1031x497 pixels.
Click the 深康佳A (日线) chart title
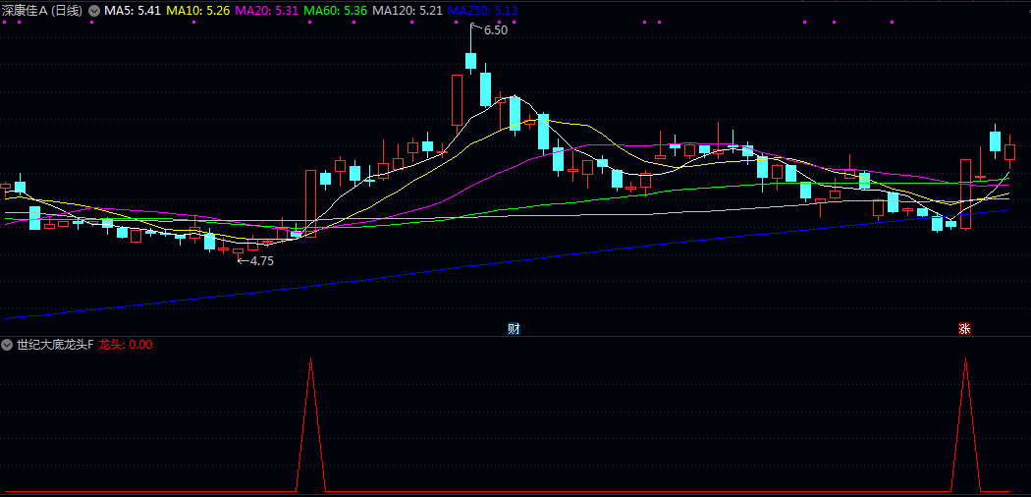click(x=42, y=10)
